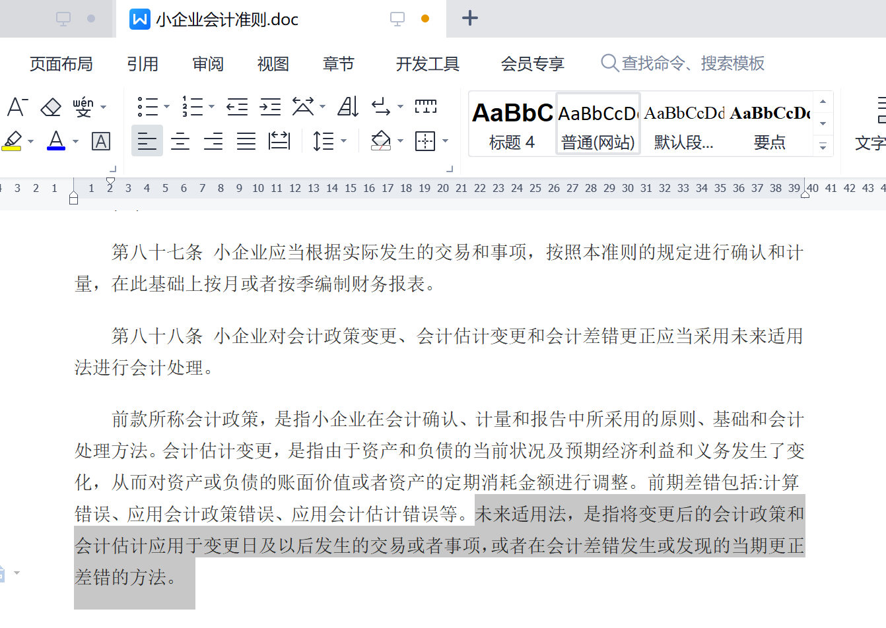Expand the line spacing dropdown arrow
This screenshot has height=628, width=886.
(x=343, y=141)
